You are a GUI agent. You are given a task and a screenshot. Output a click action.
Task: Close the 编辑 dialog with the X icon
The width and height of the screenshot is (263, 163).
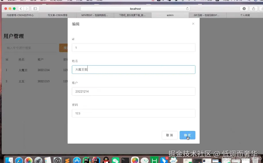(193, 24)
